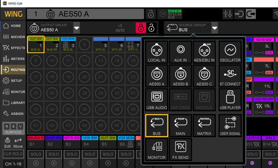
Task: Choose AUX IN source group
Action: [x=180, y=52]
